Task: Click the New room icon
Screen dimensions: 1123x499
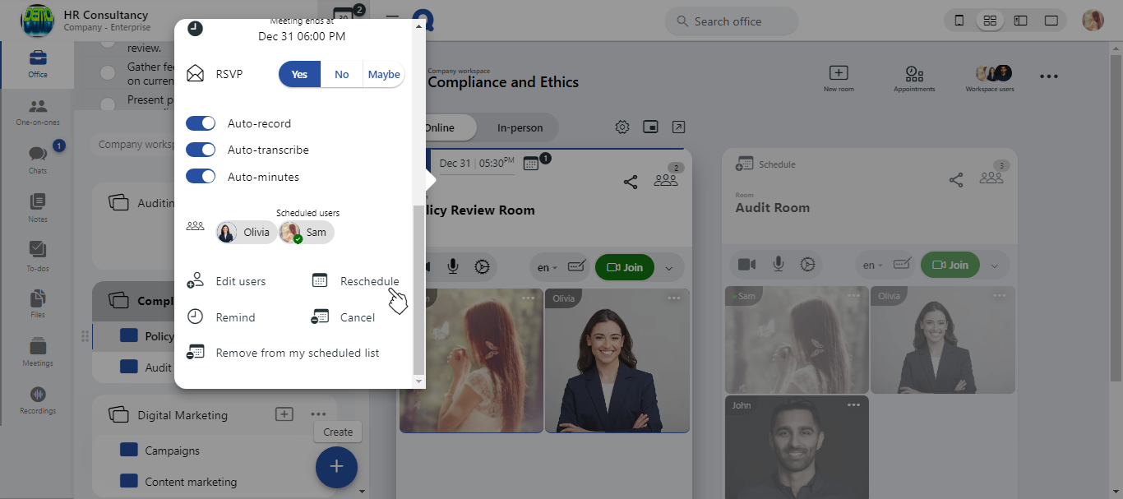Action: [839, 77]
